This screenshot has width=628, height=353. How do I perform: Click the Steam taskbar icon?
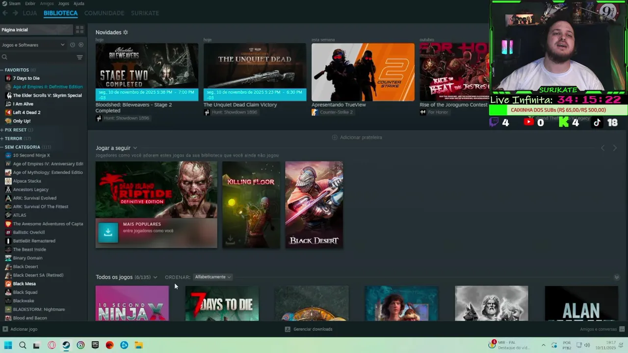point(66,345)
